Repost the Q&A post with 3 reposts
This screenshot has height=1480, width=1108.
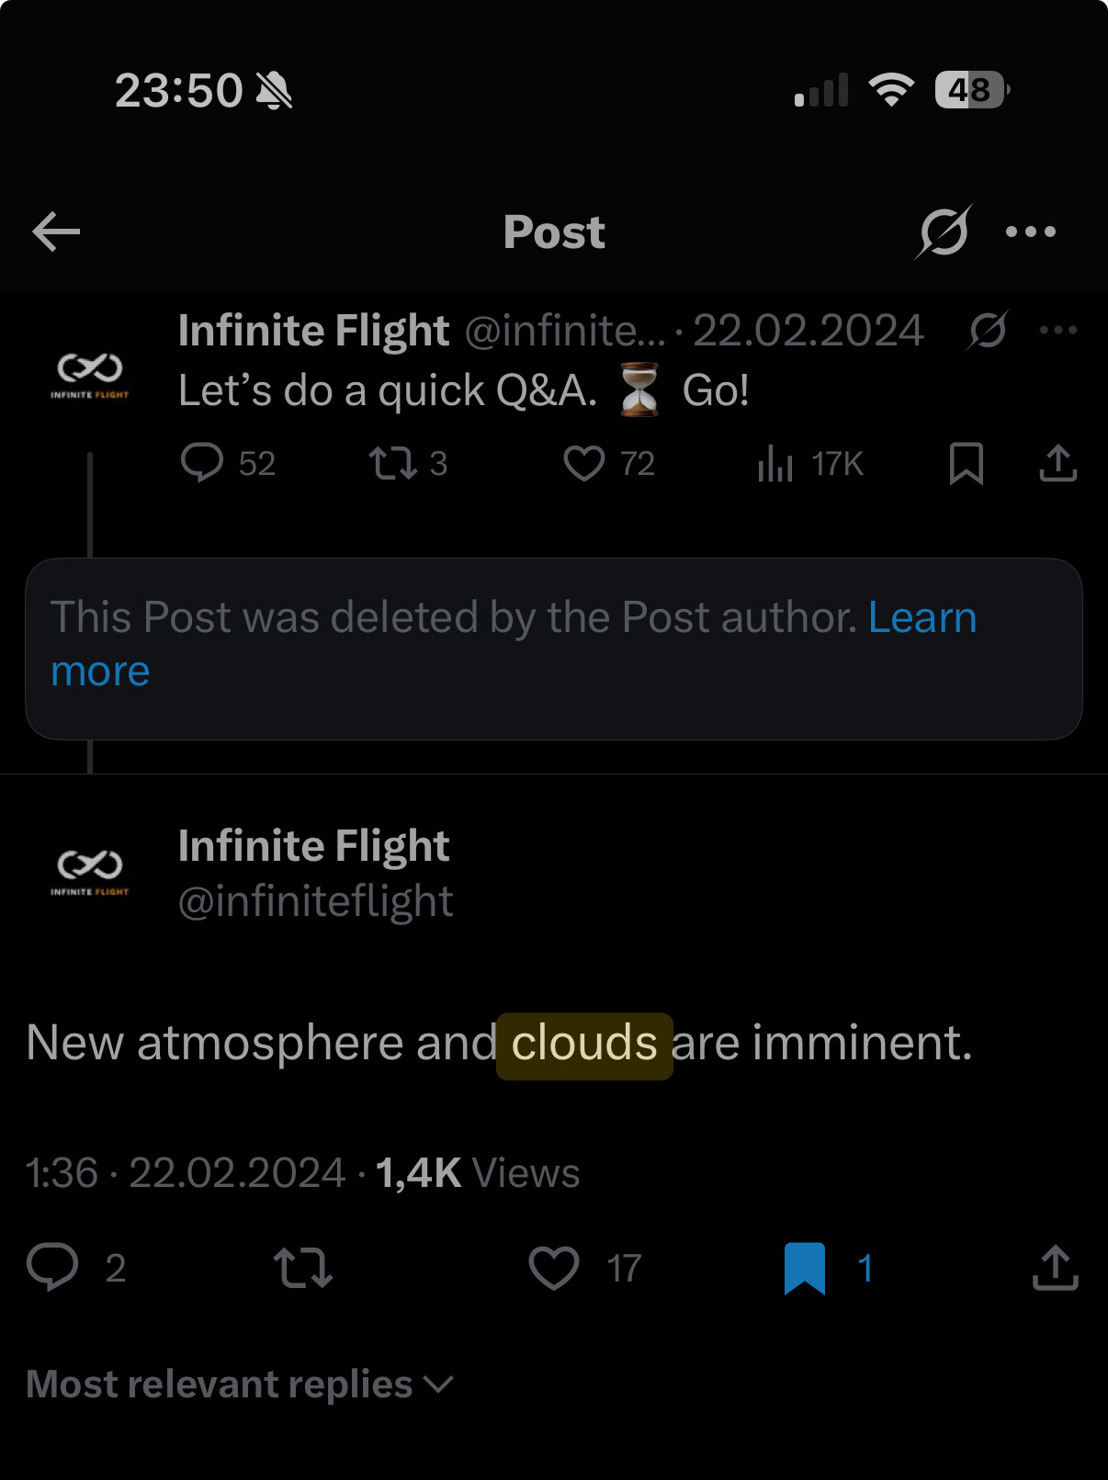pos(393,463)
